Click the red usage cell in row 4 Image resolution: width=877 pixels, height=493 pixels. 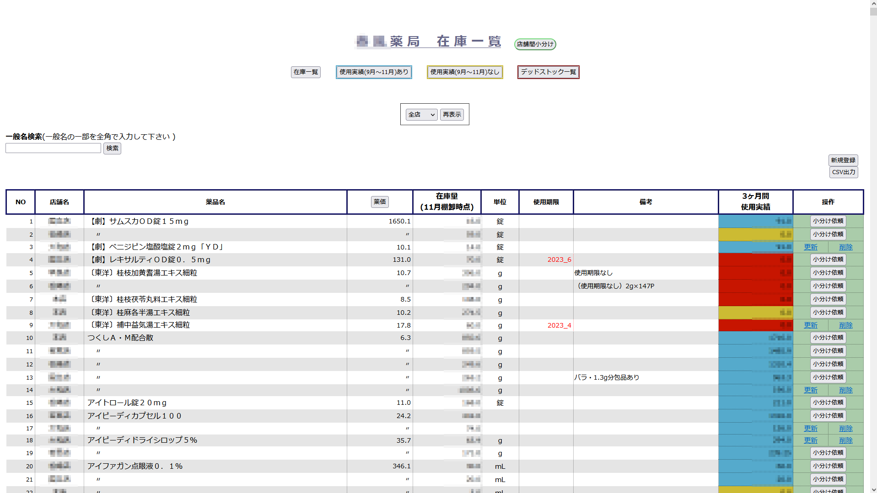(755, 260)
